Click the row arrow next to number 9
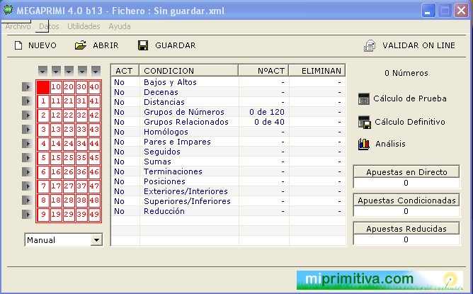473x294 pixels. point(27,215)
